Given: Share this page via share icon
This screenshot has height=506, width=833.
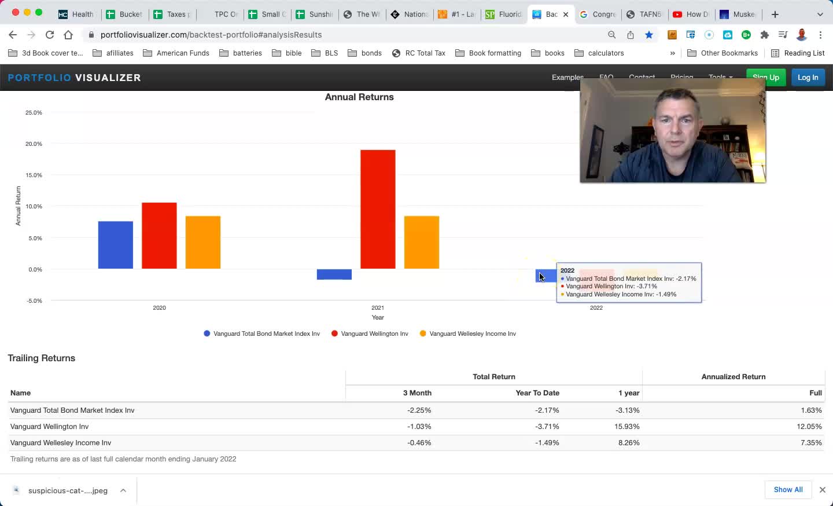Looking at the screenshot, I should [x=631, y=35].
